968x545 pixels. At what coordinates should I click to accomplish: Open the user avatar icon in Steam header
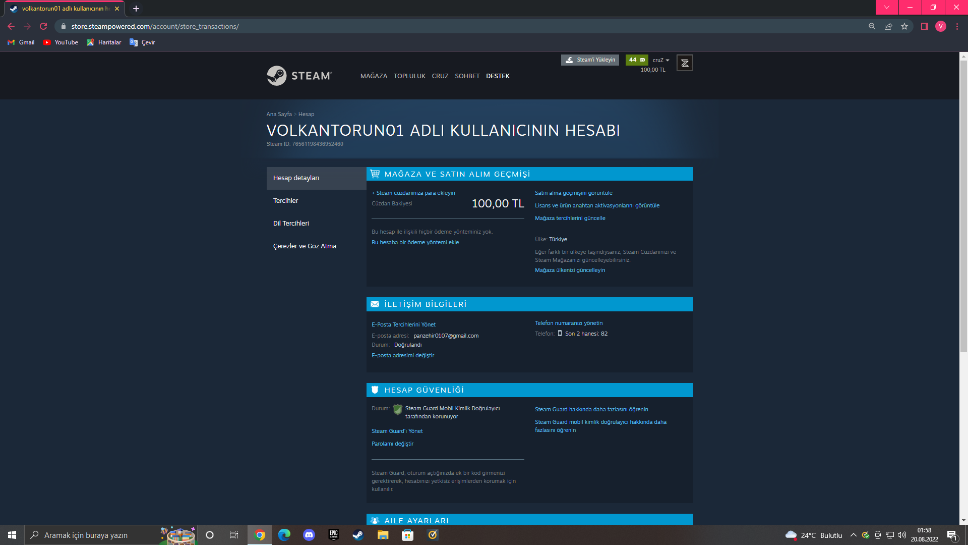685,63
